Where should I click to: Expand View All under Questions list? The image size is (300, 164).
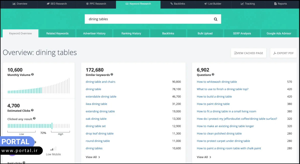pyautogui.click(x=204, y=157)
